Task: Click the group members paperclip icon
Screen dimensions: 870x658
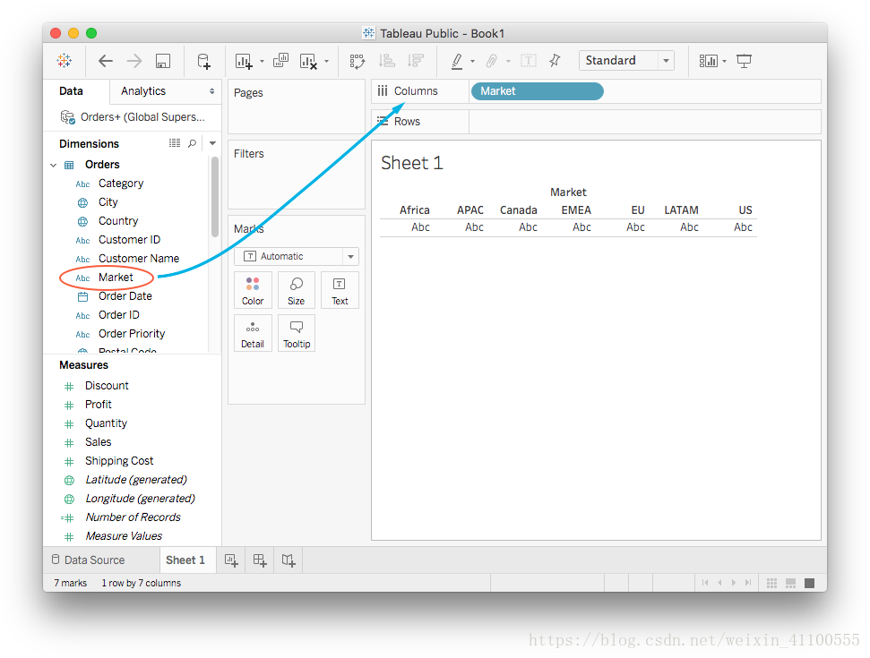Action: pyautogui.click(x=492, y=61)
